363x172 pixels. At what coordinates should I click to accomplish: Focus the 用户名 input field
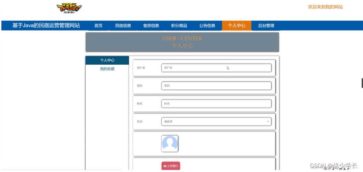[x=216, y=68]
